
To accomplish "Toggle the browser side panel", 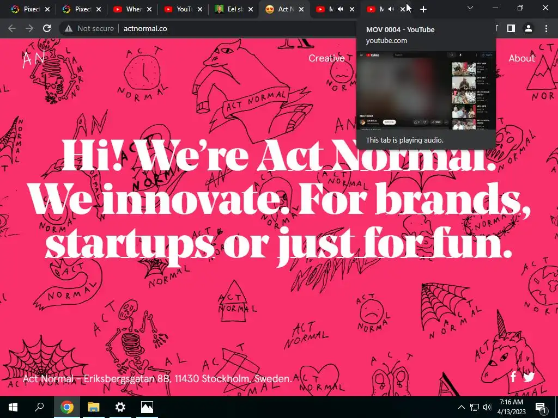I will coord(511,28).
